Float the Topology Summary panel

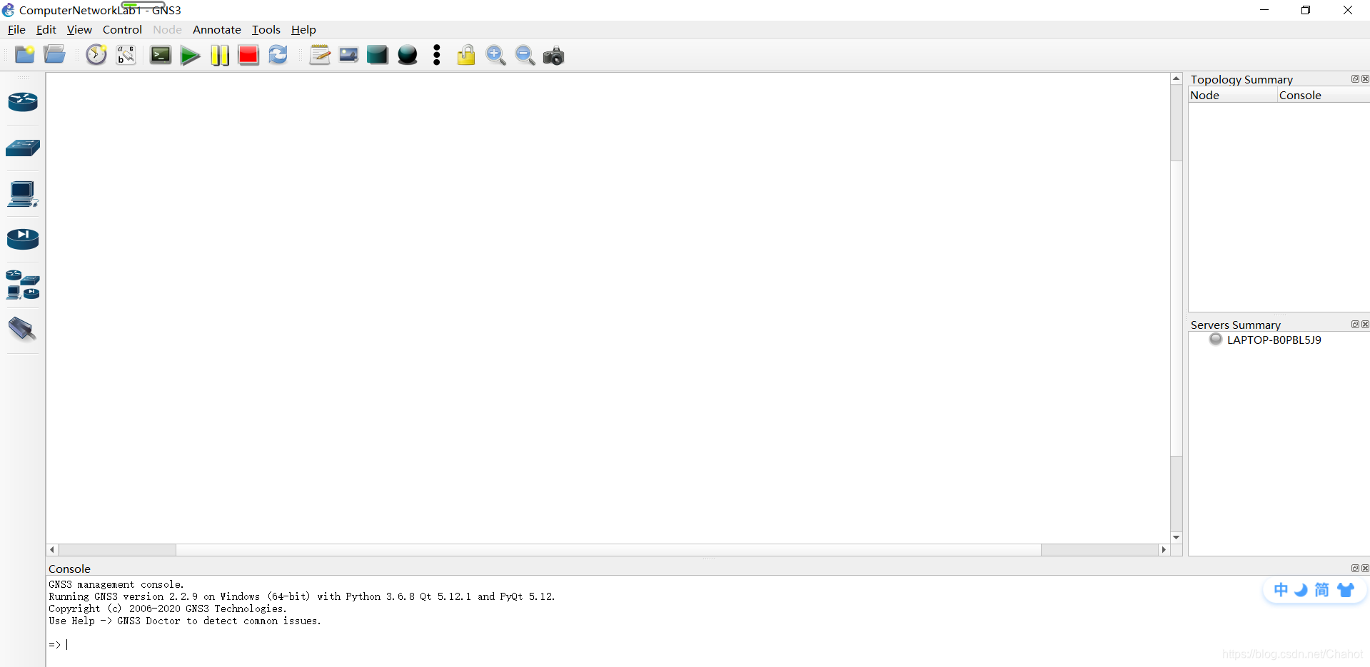coord(1355,79)
